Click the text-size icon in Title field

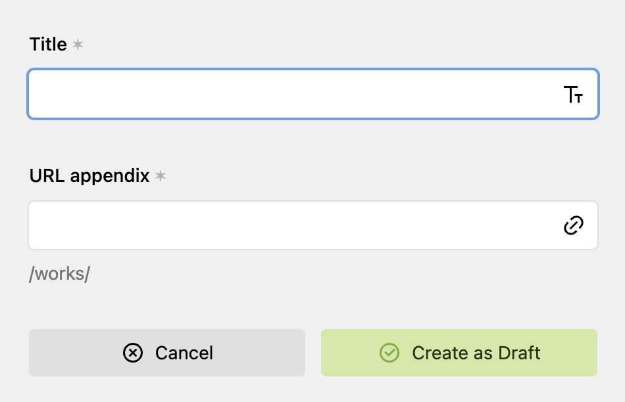coord(573,95)
